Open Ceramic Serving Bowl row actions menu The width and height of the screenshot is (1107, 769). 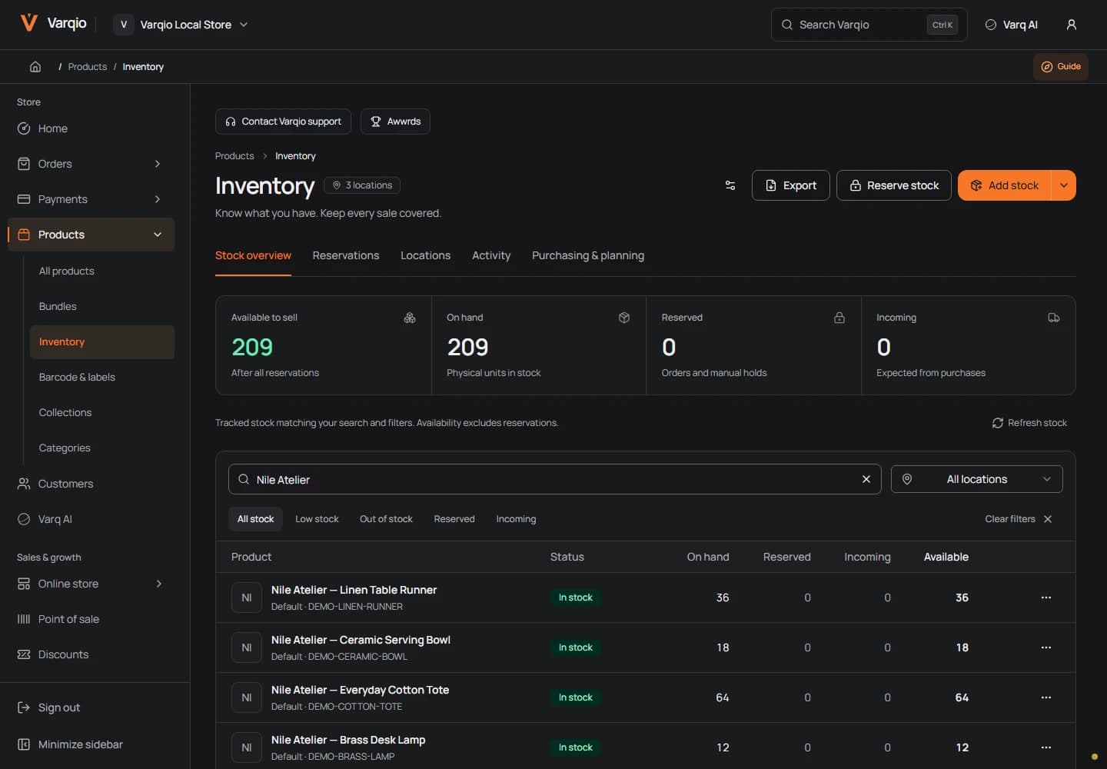(1046, 647)
